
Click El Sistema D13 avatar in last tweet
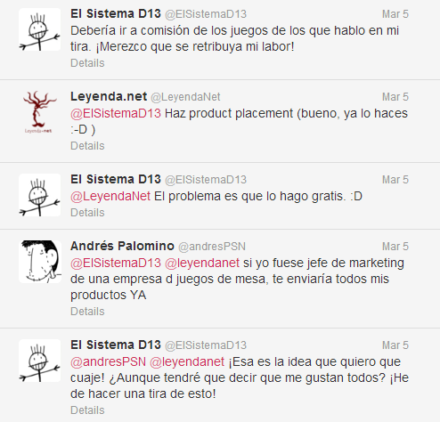[x=40, y=361]
